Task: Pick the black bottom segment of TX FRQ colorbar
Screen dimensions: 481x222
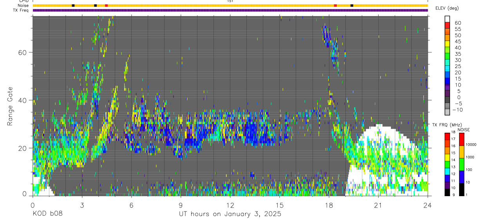Action: (x=447, y=192)
